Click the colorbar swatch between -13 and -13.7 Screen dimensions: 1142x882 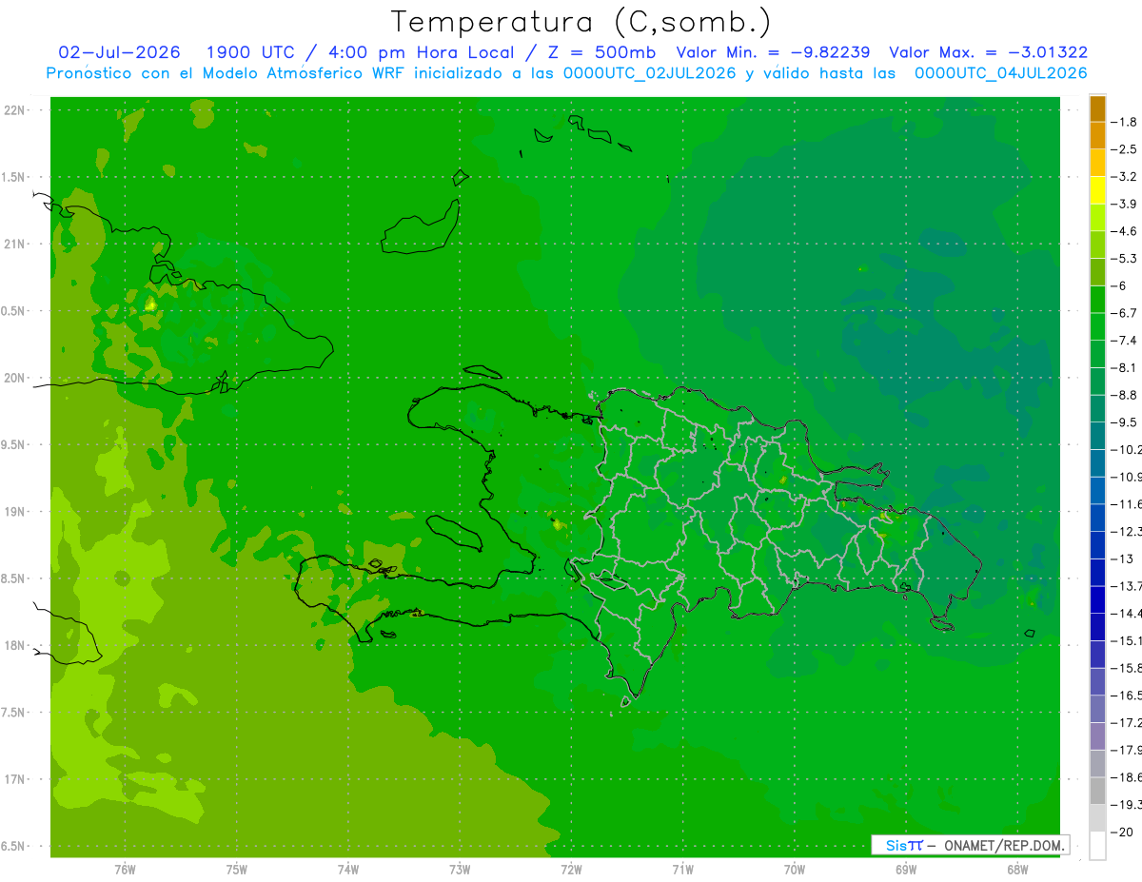(x=1097, y=573)
